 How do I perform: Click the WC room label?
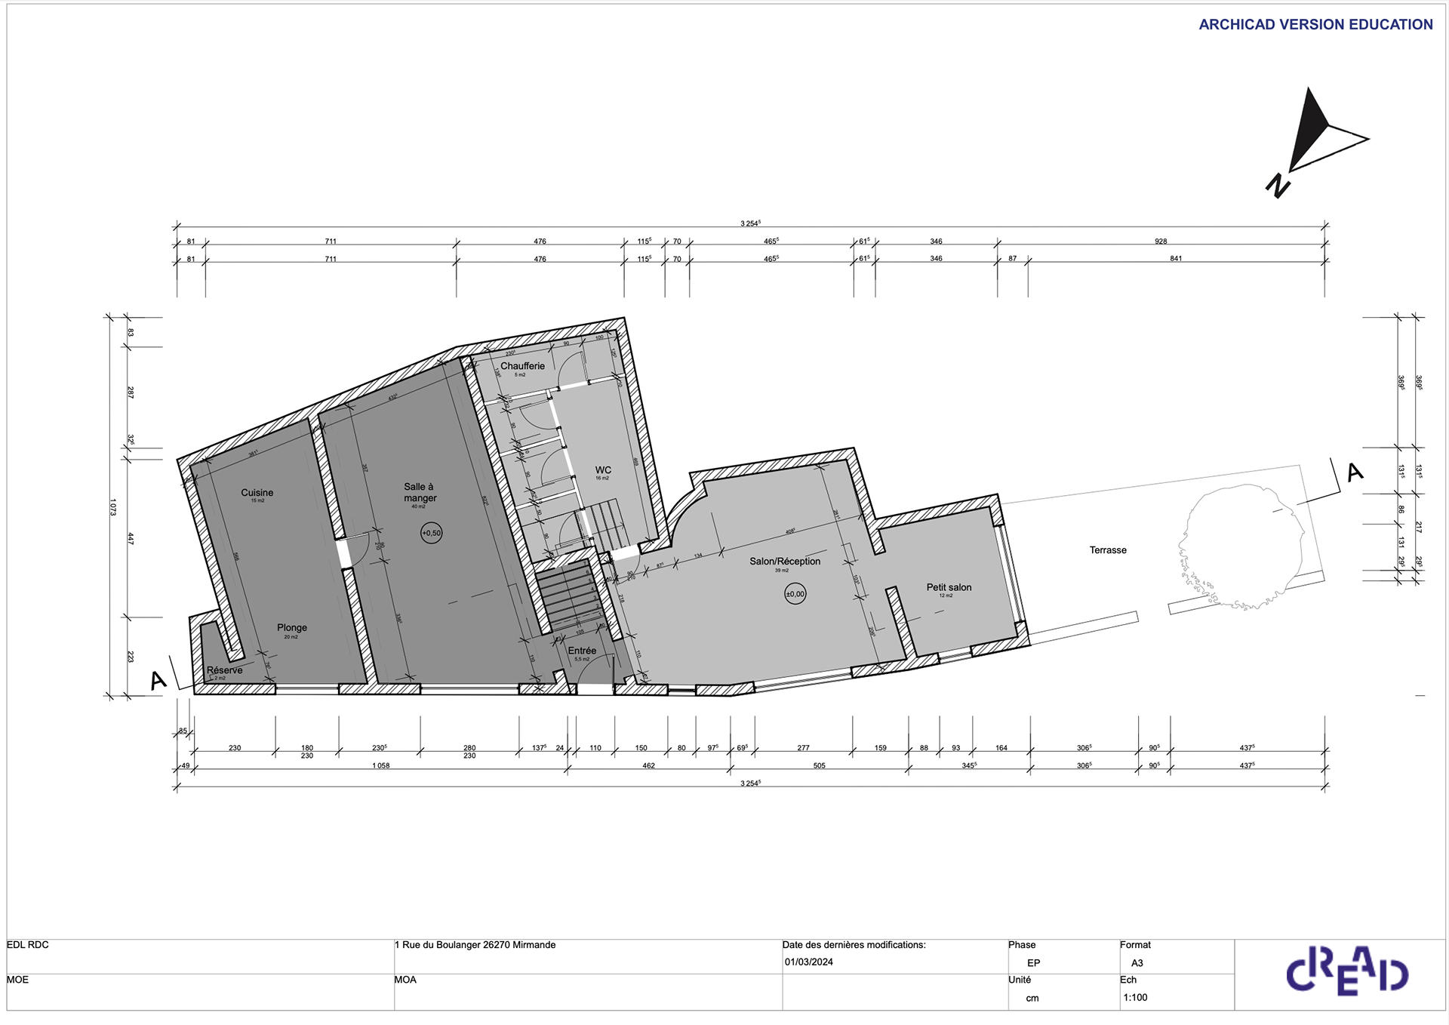tap(603, 470)
